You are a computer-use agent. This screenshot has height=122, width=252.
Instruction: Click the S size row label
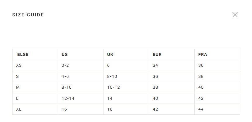coord(18,76)
